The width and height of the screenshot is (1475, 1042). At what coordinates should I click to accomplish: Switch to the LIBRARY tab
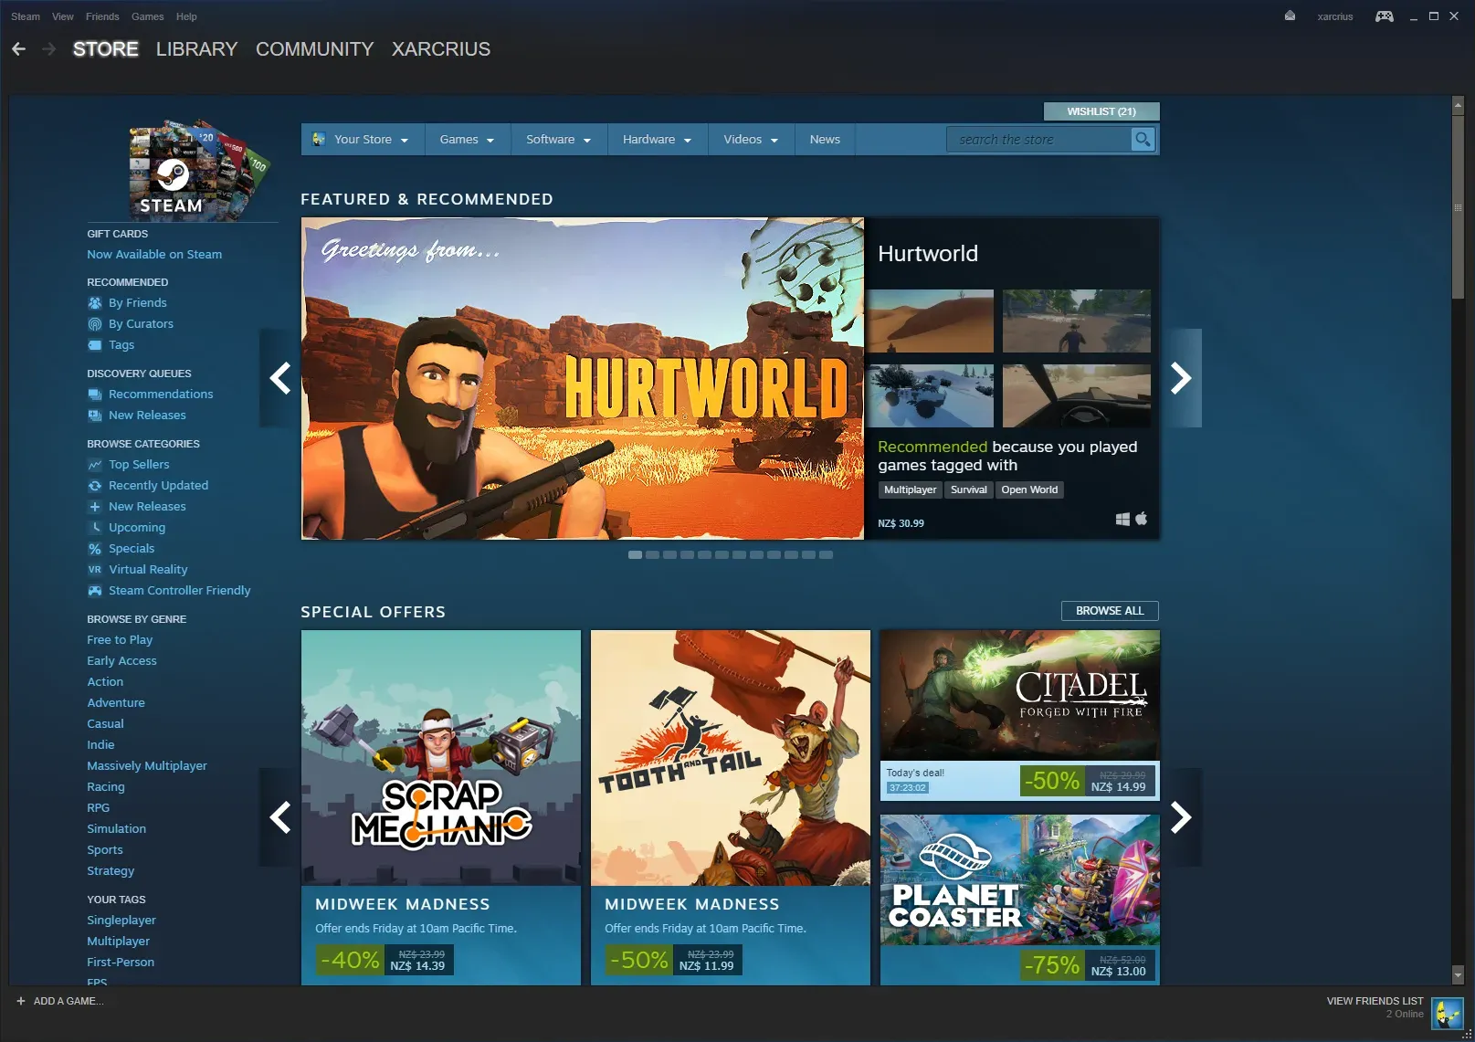click(x=196, y=49)
